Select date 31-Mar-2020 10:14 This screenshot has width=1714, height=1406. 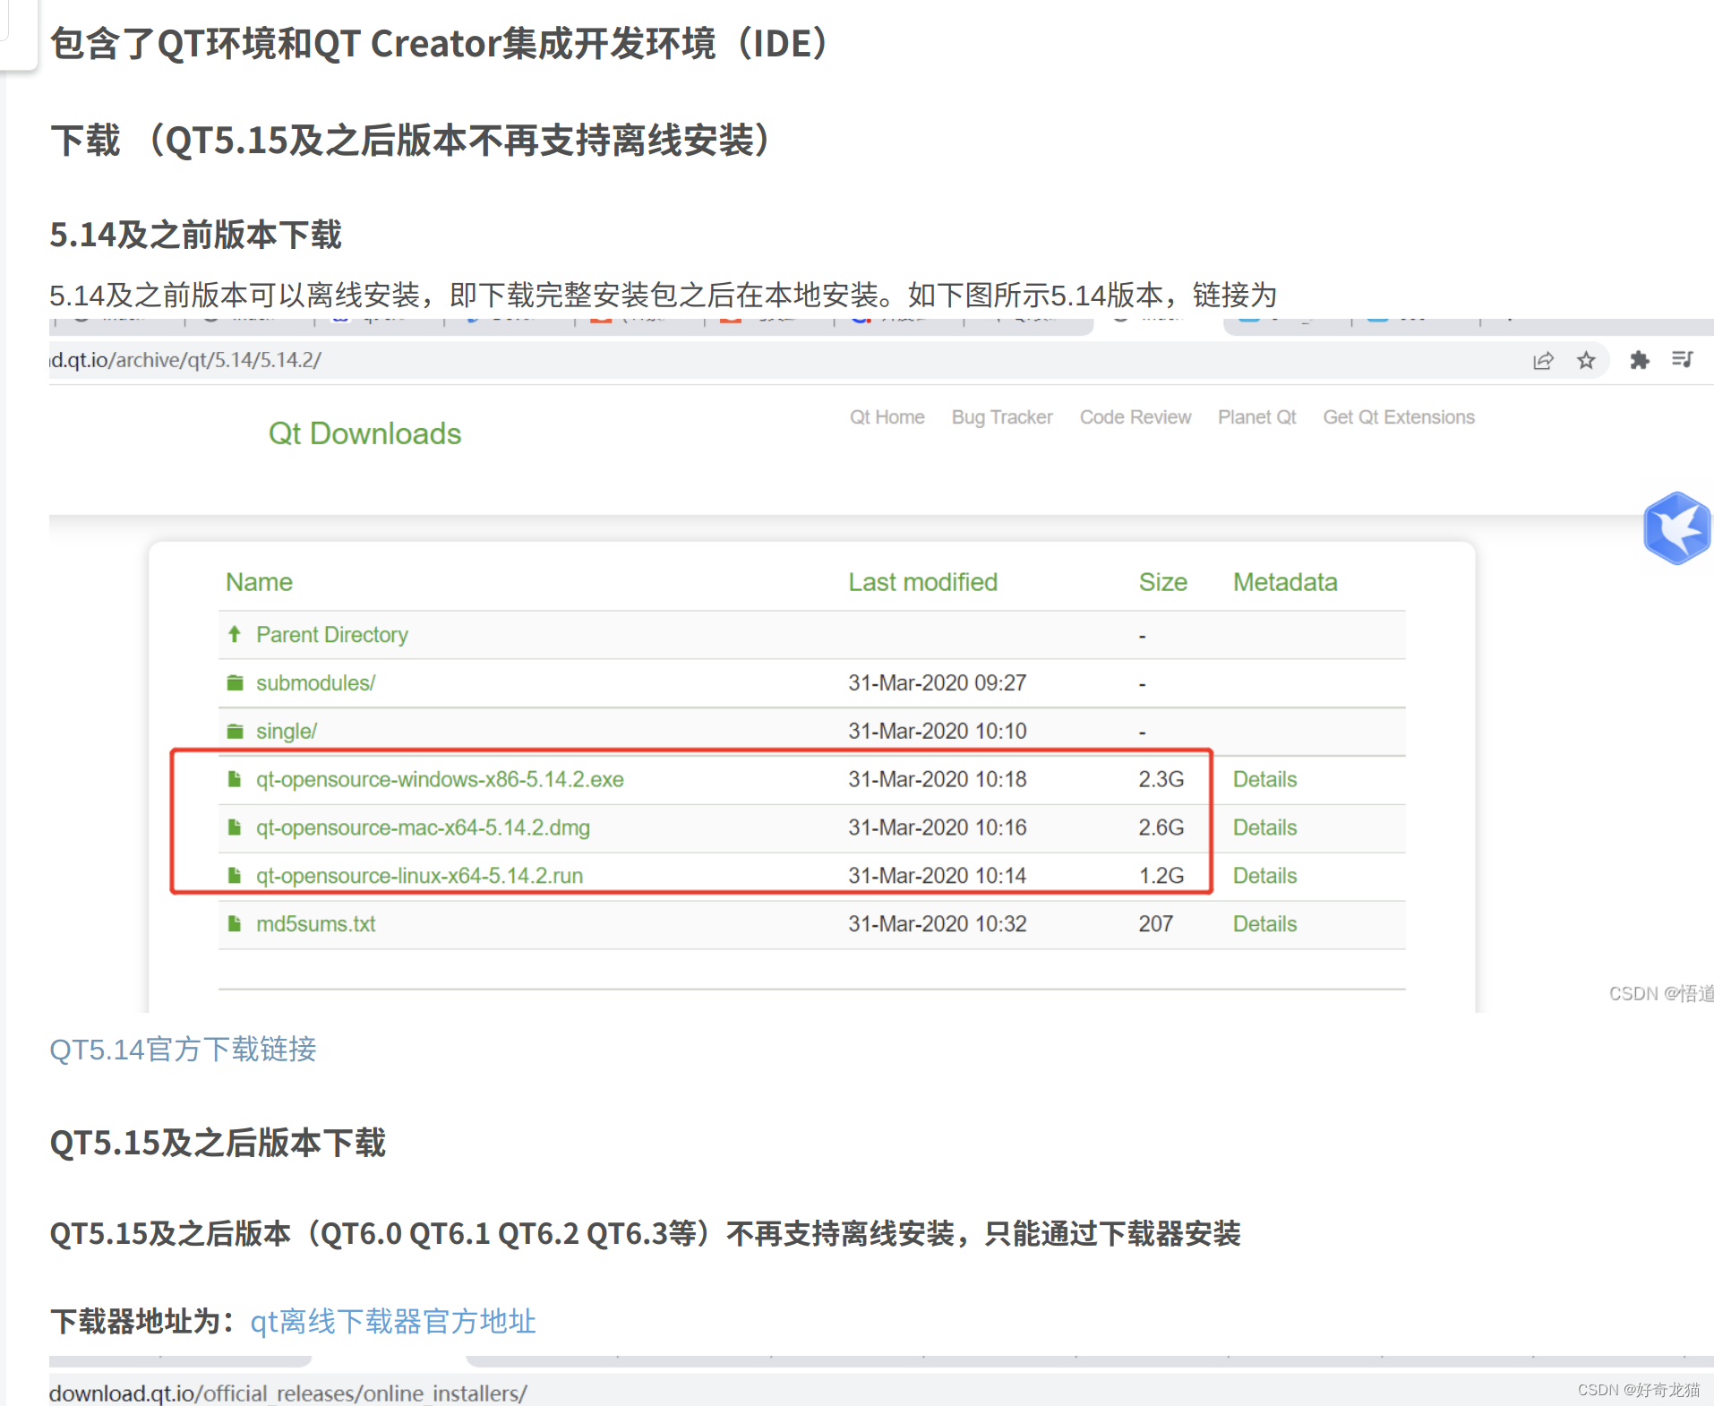pos(937,876)
